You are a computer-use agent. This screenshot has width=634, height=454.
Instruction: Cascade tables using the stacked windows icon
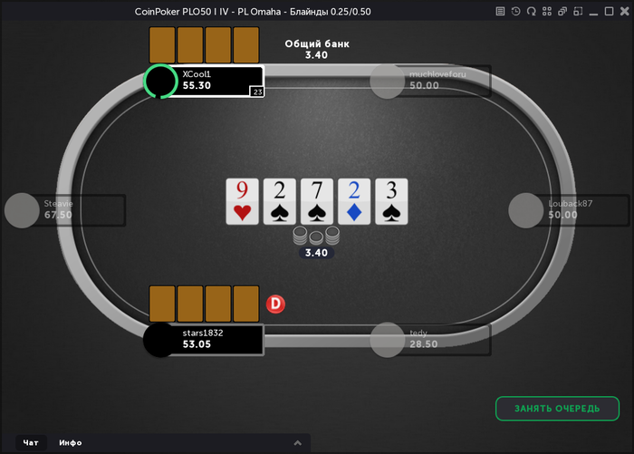coord(562,12)
